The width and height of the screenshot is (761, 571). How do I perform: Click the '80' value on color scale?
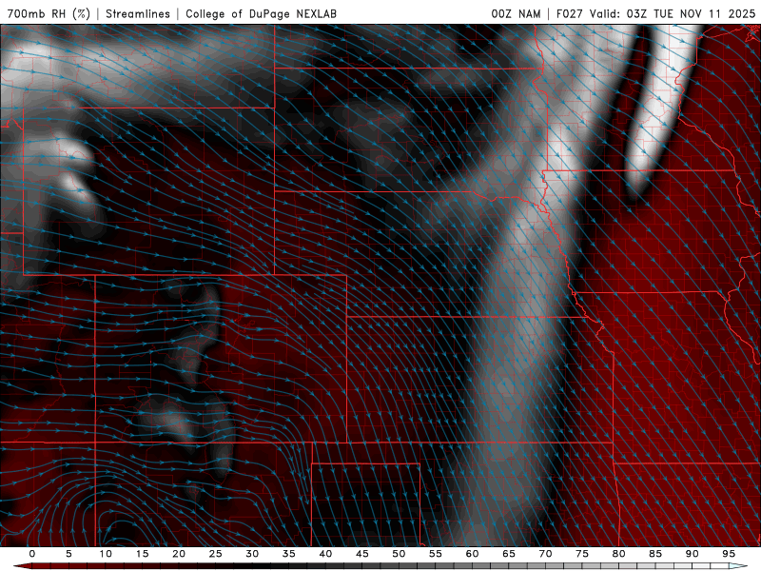click(x=619, y=554)
